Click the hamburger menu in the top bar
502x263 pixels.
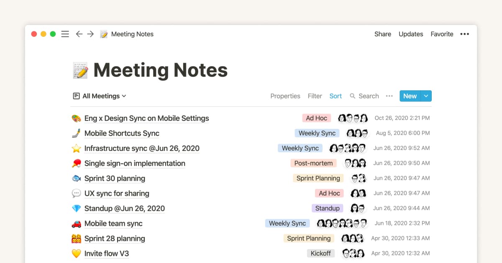[x=65, y=34]
